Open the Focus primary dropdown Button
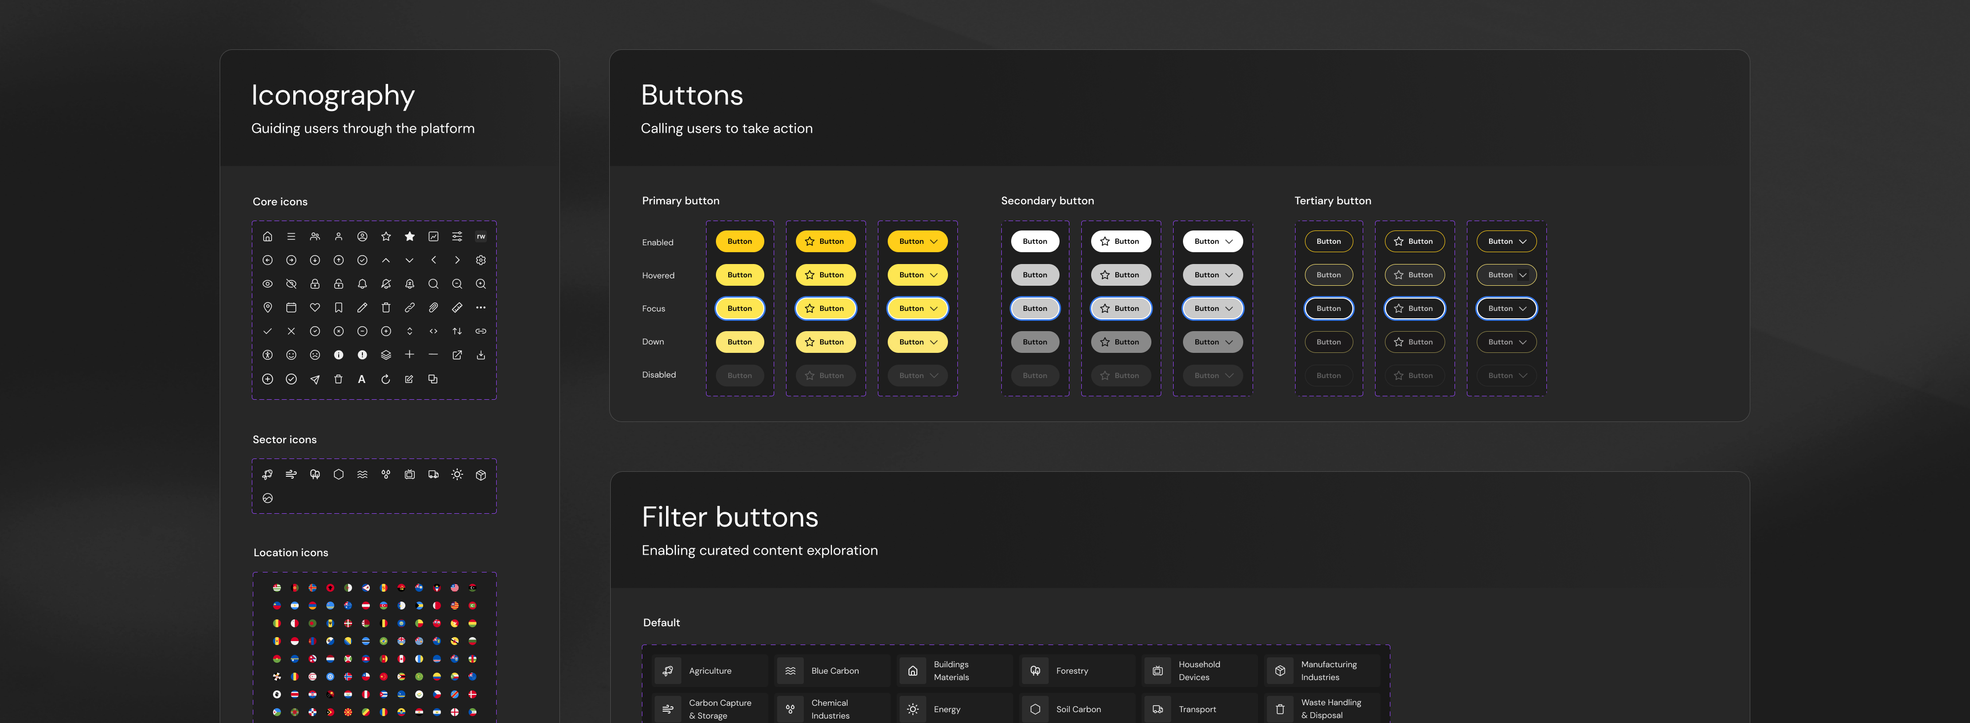This screenshot has height=723, width=1970. (918, 309)
